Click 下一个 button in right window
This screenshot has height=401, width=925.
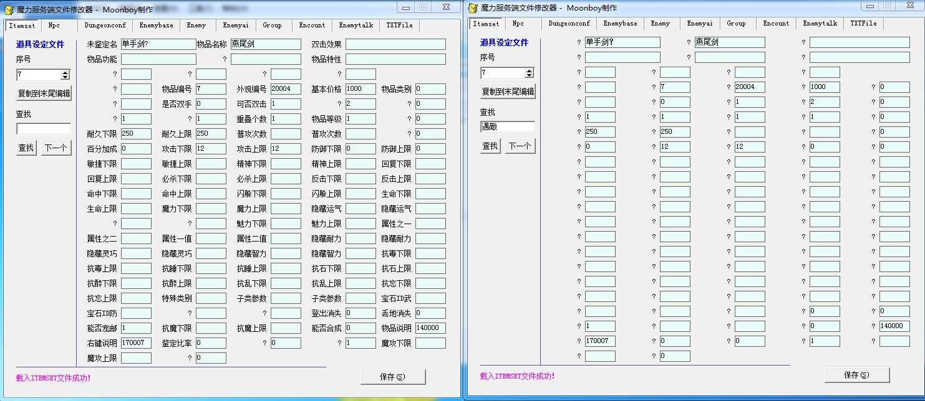point(521,146)
